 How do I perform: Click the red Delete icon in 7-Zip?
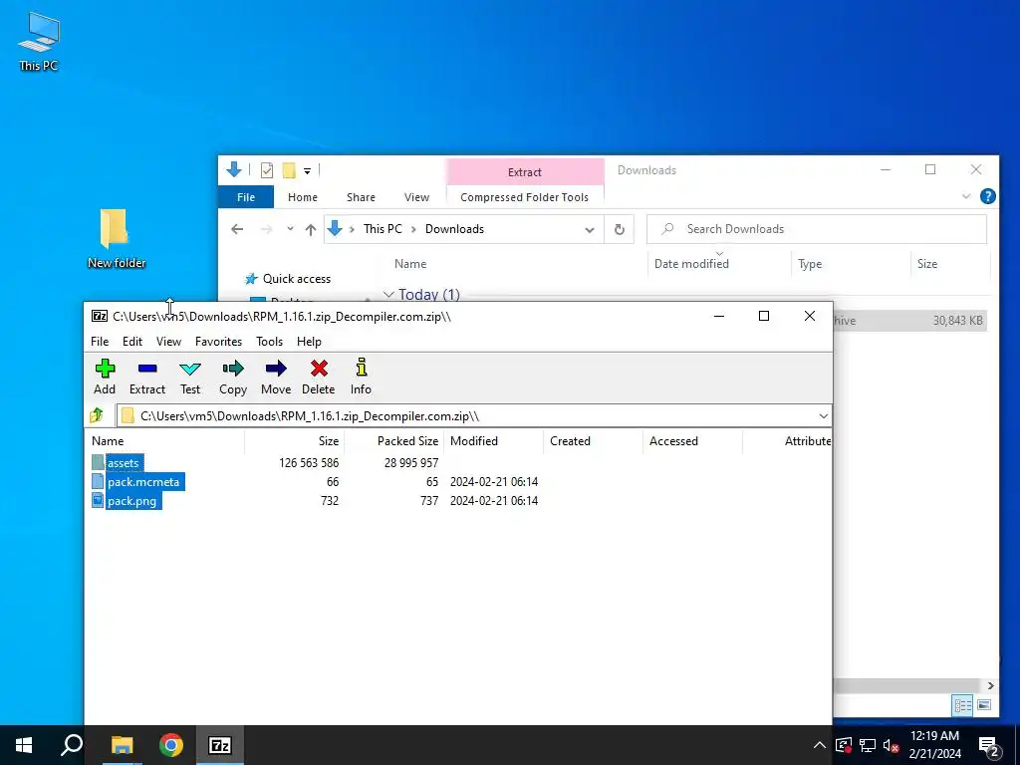click(318, 377)
